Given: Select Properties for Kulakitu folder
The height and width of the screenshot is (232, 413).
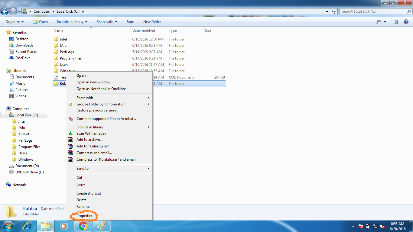Looking at the screenshot, I should point(85,215).
